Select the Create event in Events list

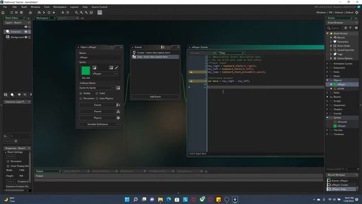click(x=155, y=53)
